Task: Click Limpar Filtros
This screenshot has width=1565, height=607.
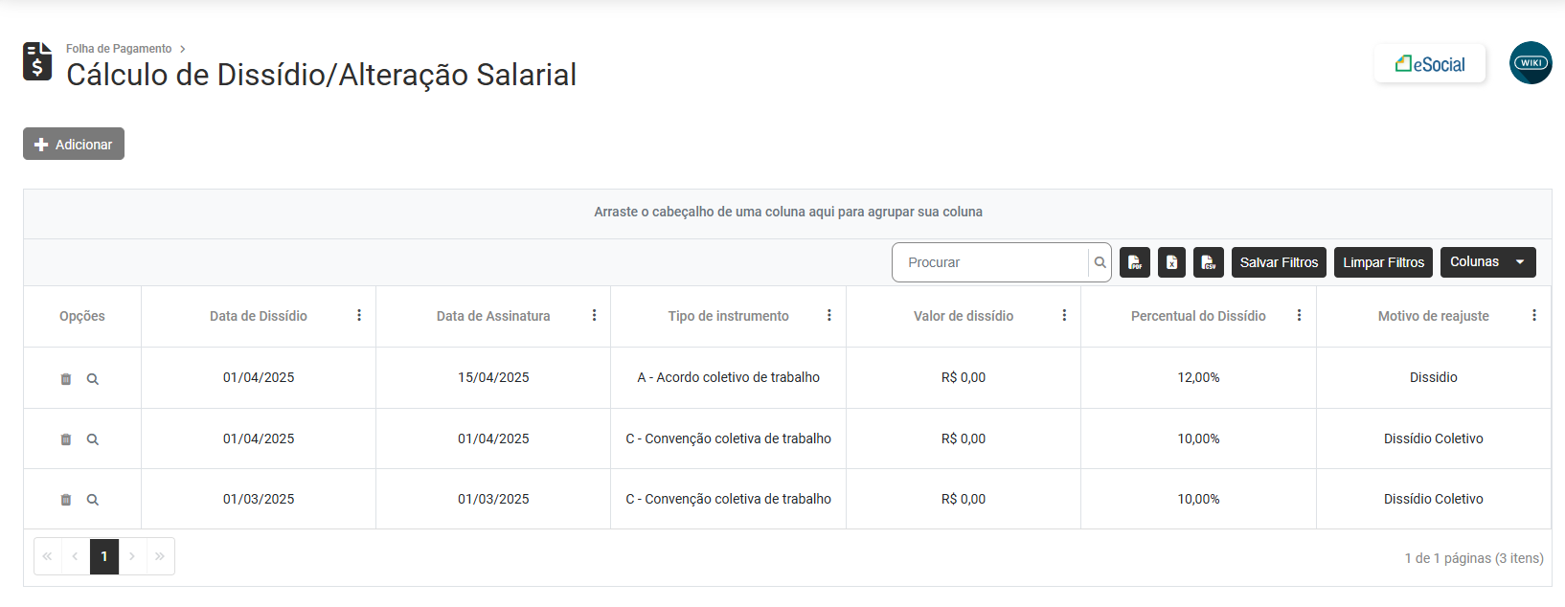Action: (x=1383, y=262)
